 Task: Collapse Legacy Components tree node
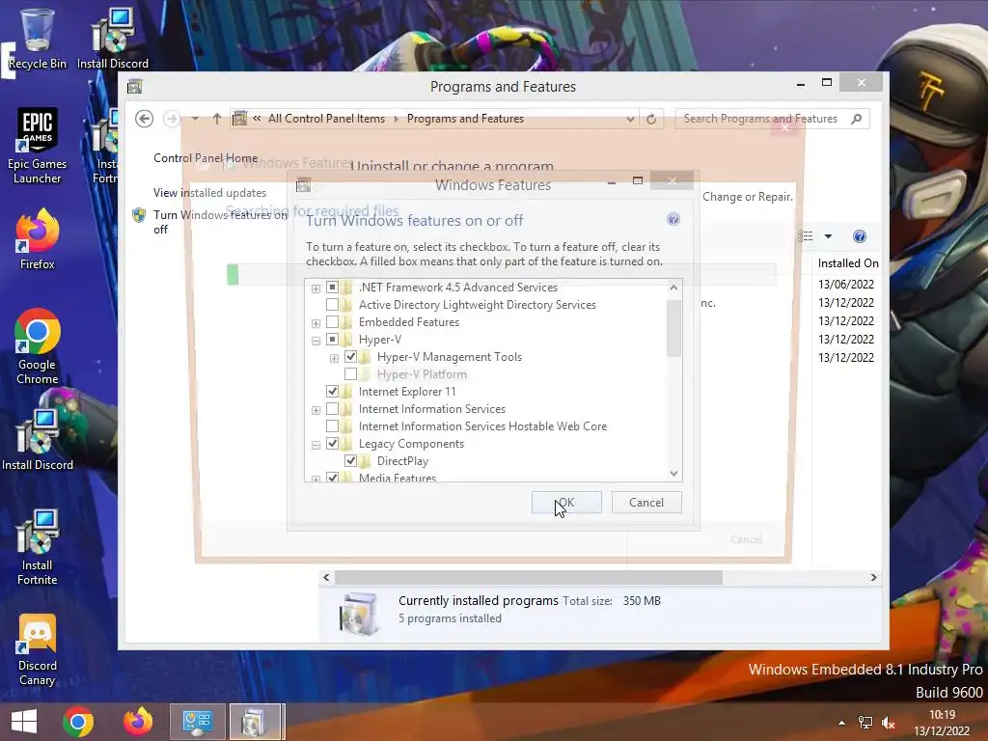point(316,445)
